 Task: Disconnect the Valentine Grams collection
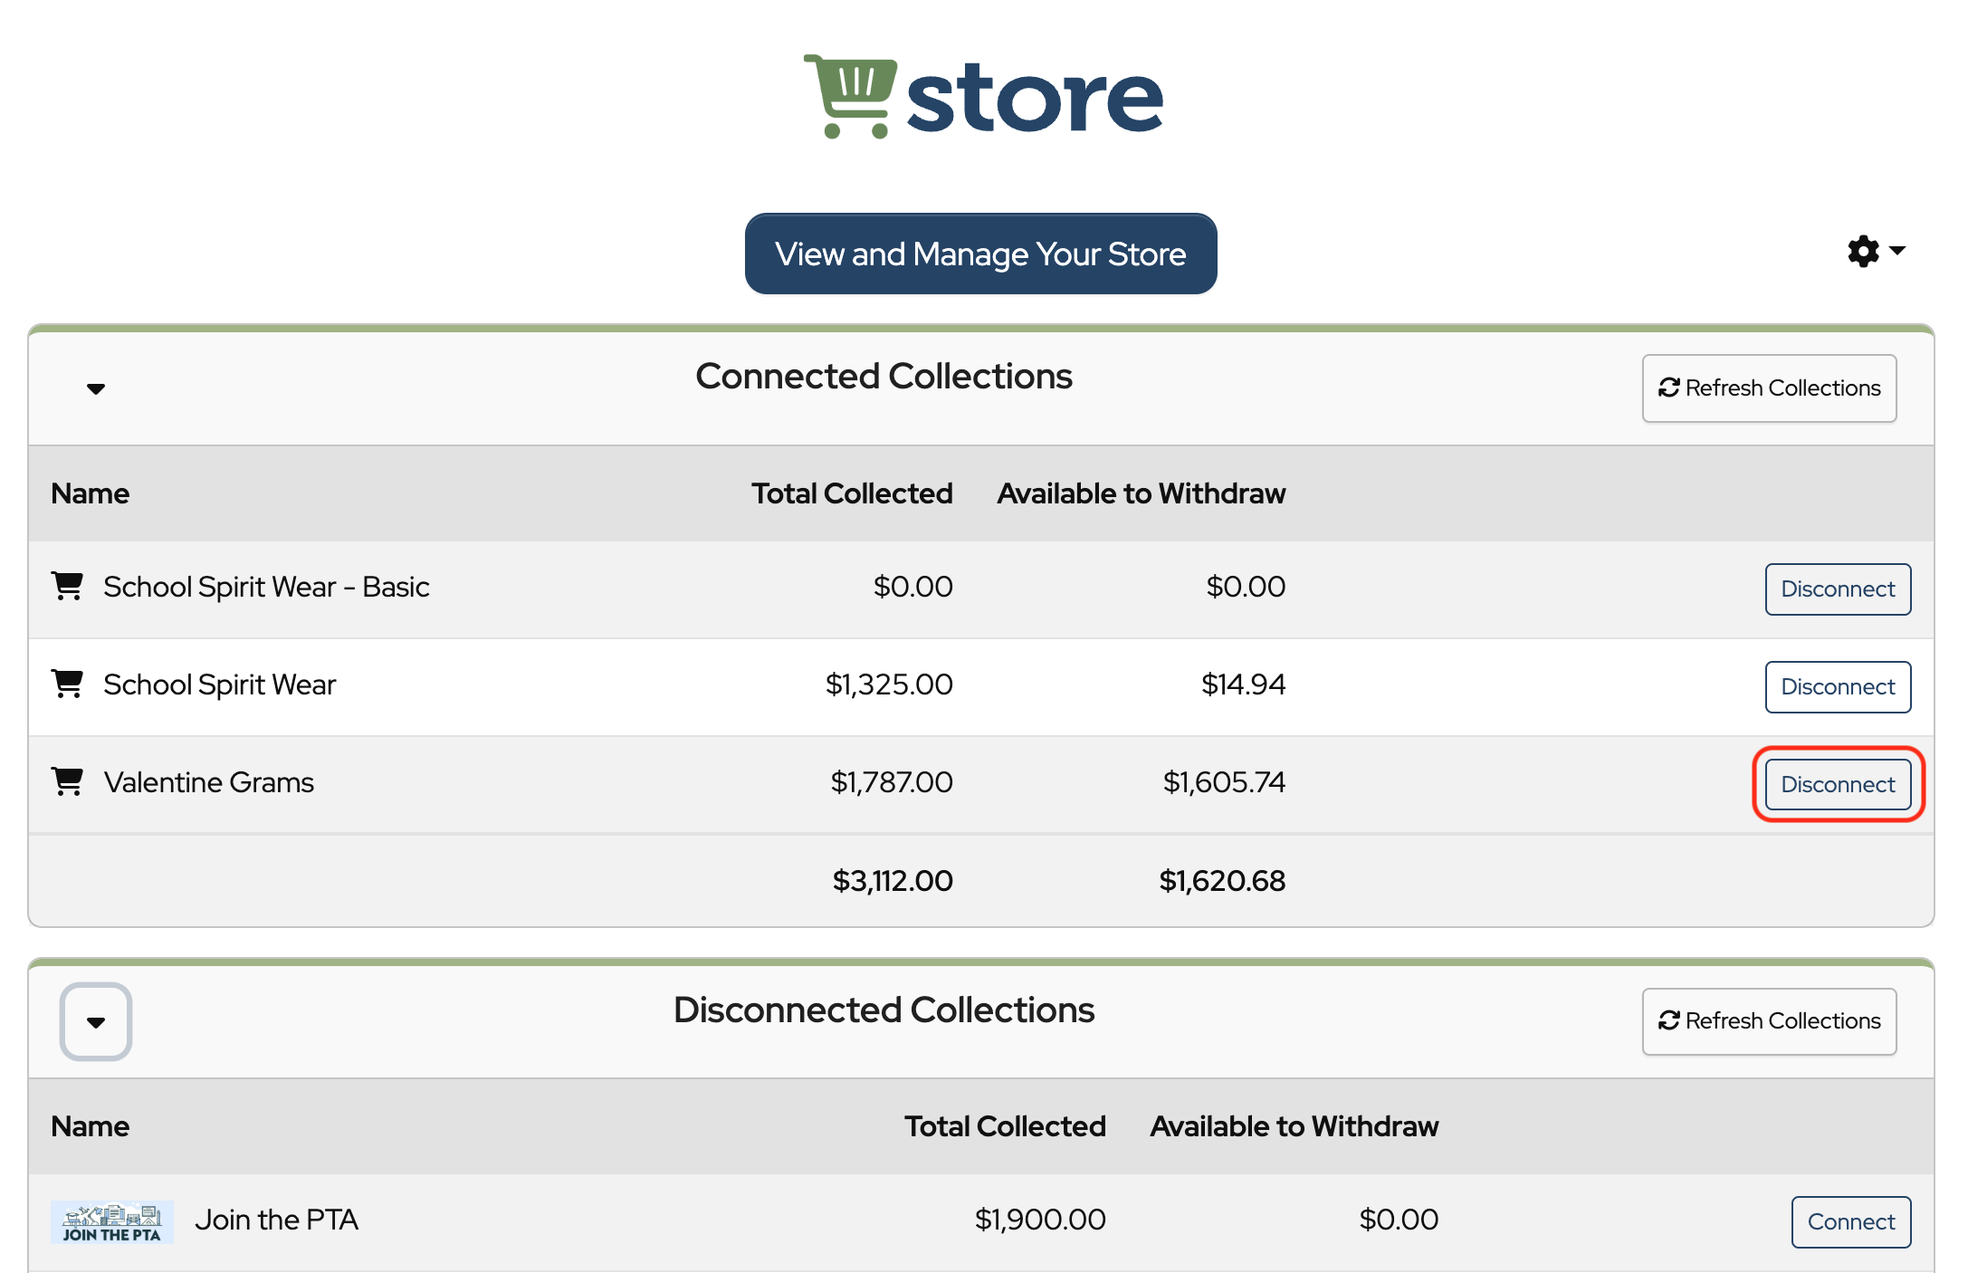coord(1837,784)
